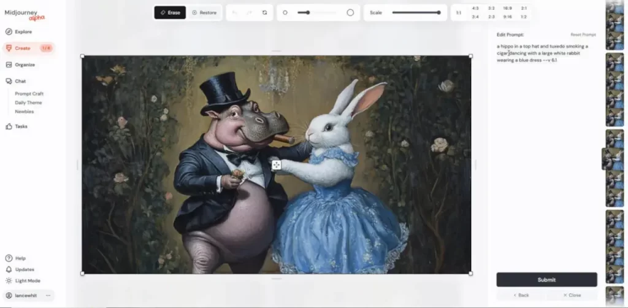Click the Reset Prompt link
The width and height of the screenshot is (628, 308).
pos(583,35)
